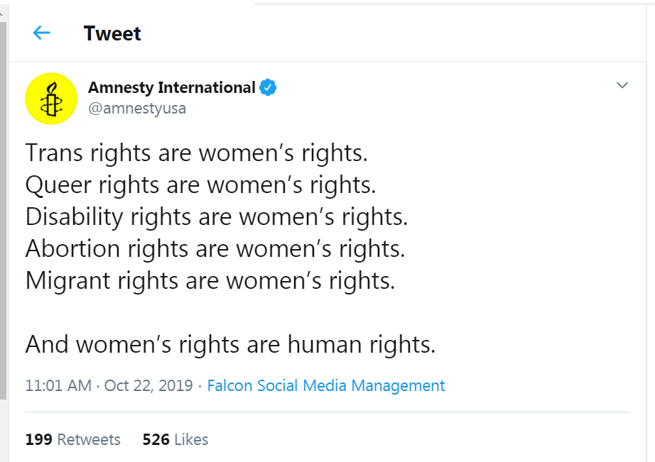Click the Oct 22, 2019 date
This screenshot has height=462, width=655.
148,385
